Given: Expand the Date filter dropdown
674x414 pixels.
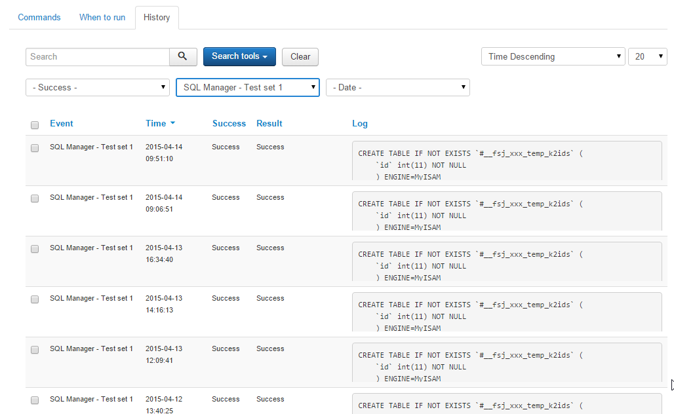Looking at the screenshot, I should [x=397, y=88].
